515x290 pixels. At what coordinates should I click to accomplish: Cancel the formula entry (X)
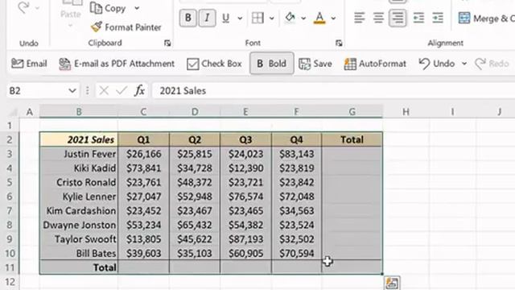click(104, 91)
